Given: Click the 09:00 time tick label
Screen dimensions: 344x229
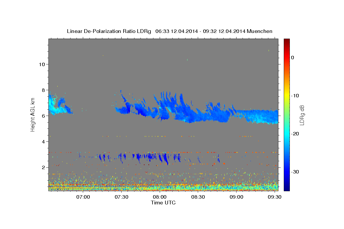Looking at the screenshot, I should tap(236, 197).
